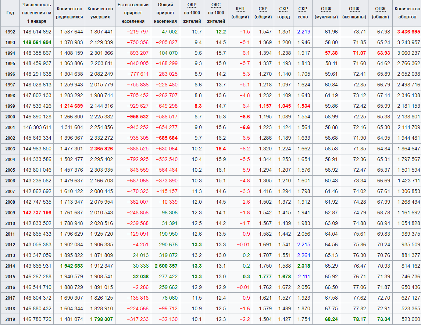
Task: Click the red population value 142 737 196
Action: click(x=37, y=213)
